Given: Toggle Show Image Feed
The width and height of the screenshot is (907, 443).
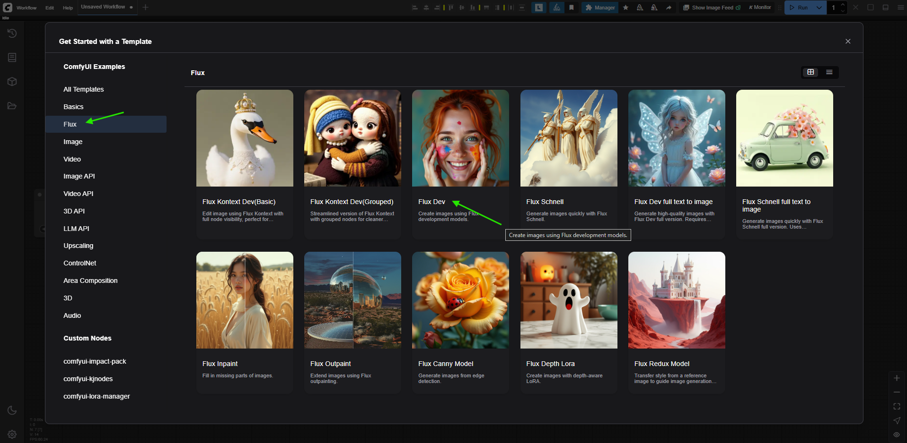Looking at the screenshot, I should 712,8.
